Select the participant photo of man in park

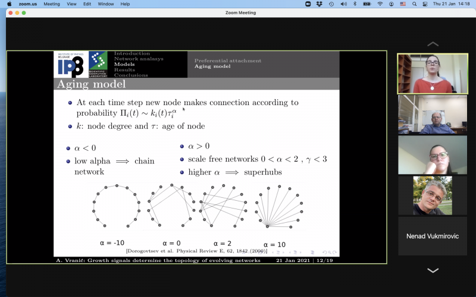(x=433, y=195)
